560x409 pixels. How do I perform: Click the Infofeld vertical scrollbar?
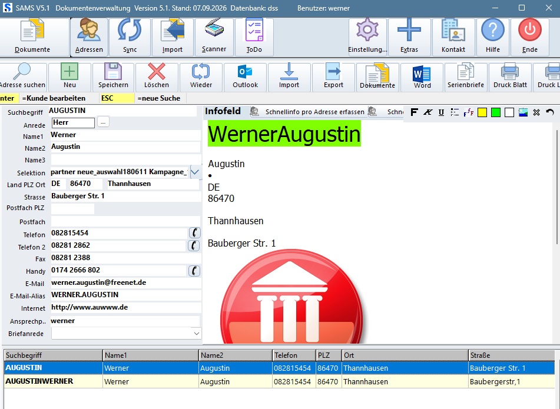pyautogui.click(x=557, y=187)
